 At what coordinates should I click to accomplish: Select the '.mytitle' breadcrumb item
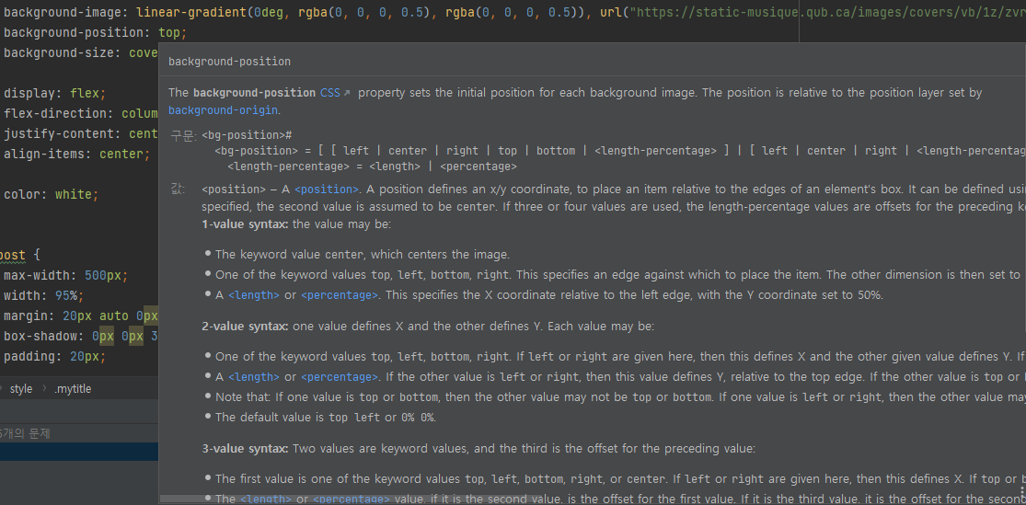click(72, 388)
